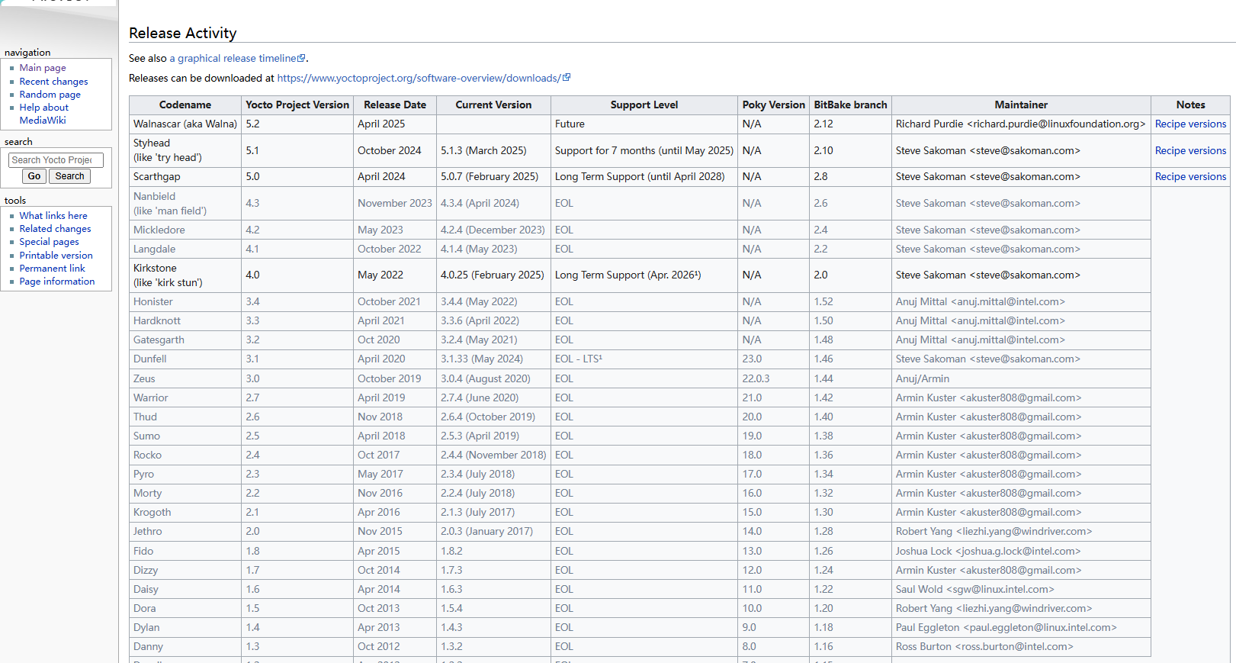Open the Main page navigation link

43,68
